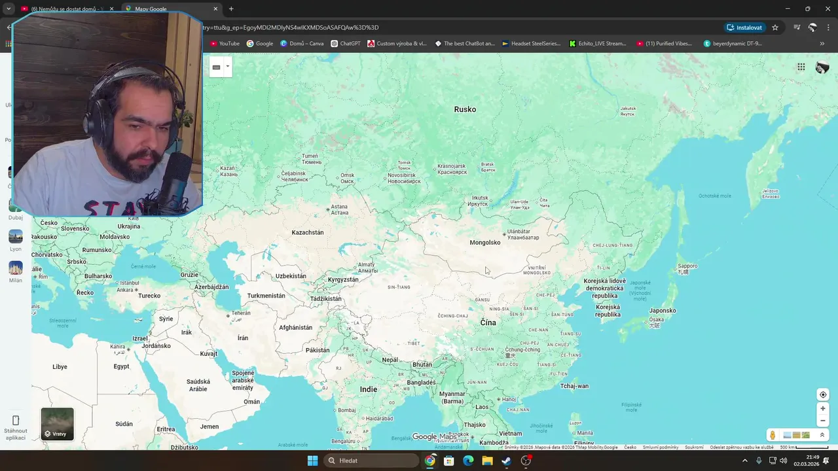Open Microsoft Edge from the taskbar
The image size is (838, 471).
point(468,461)
